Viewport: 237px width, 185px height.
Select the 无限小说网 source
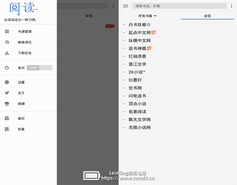140,128
